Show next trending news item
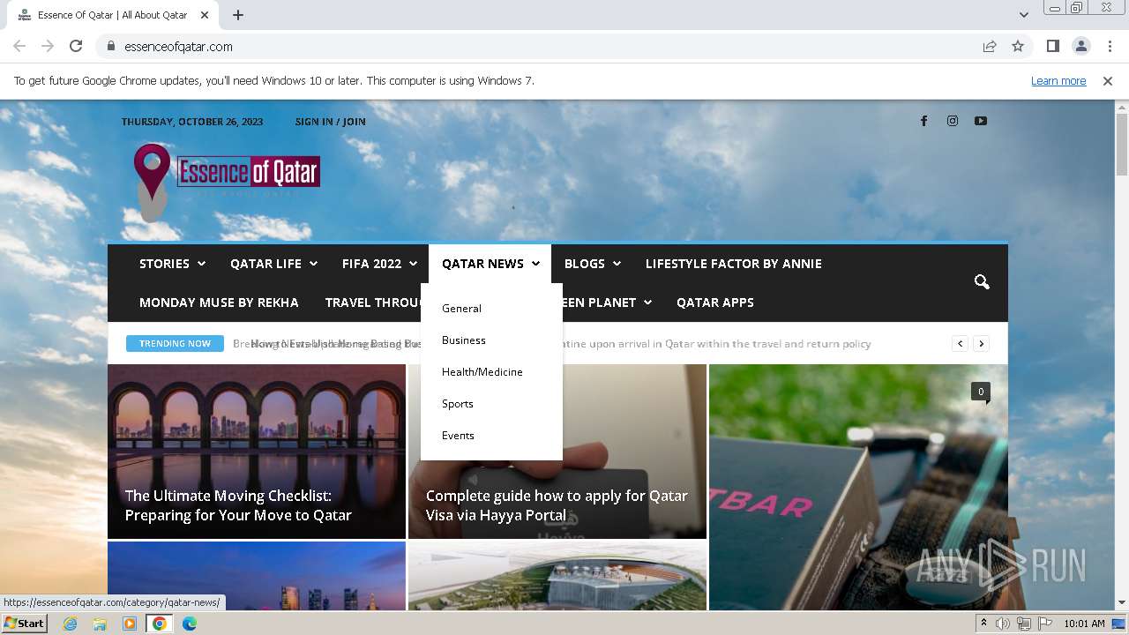The width and height of the screenshot is (1129, 635). click(x=981, y=344)
